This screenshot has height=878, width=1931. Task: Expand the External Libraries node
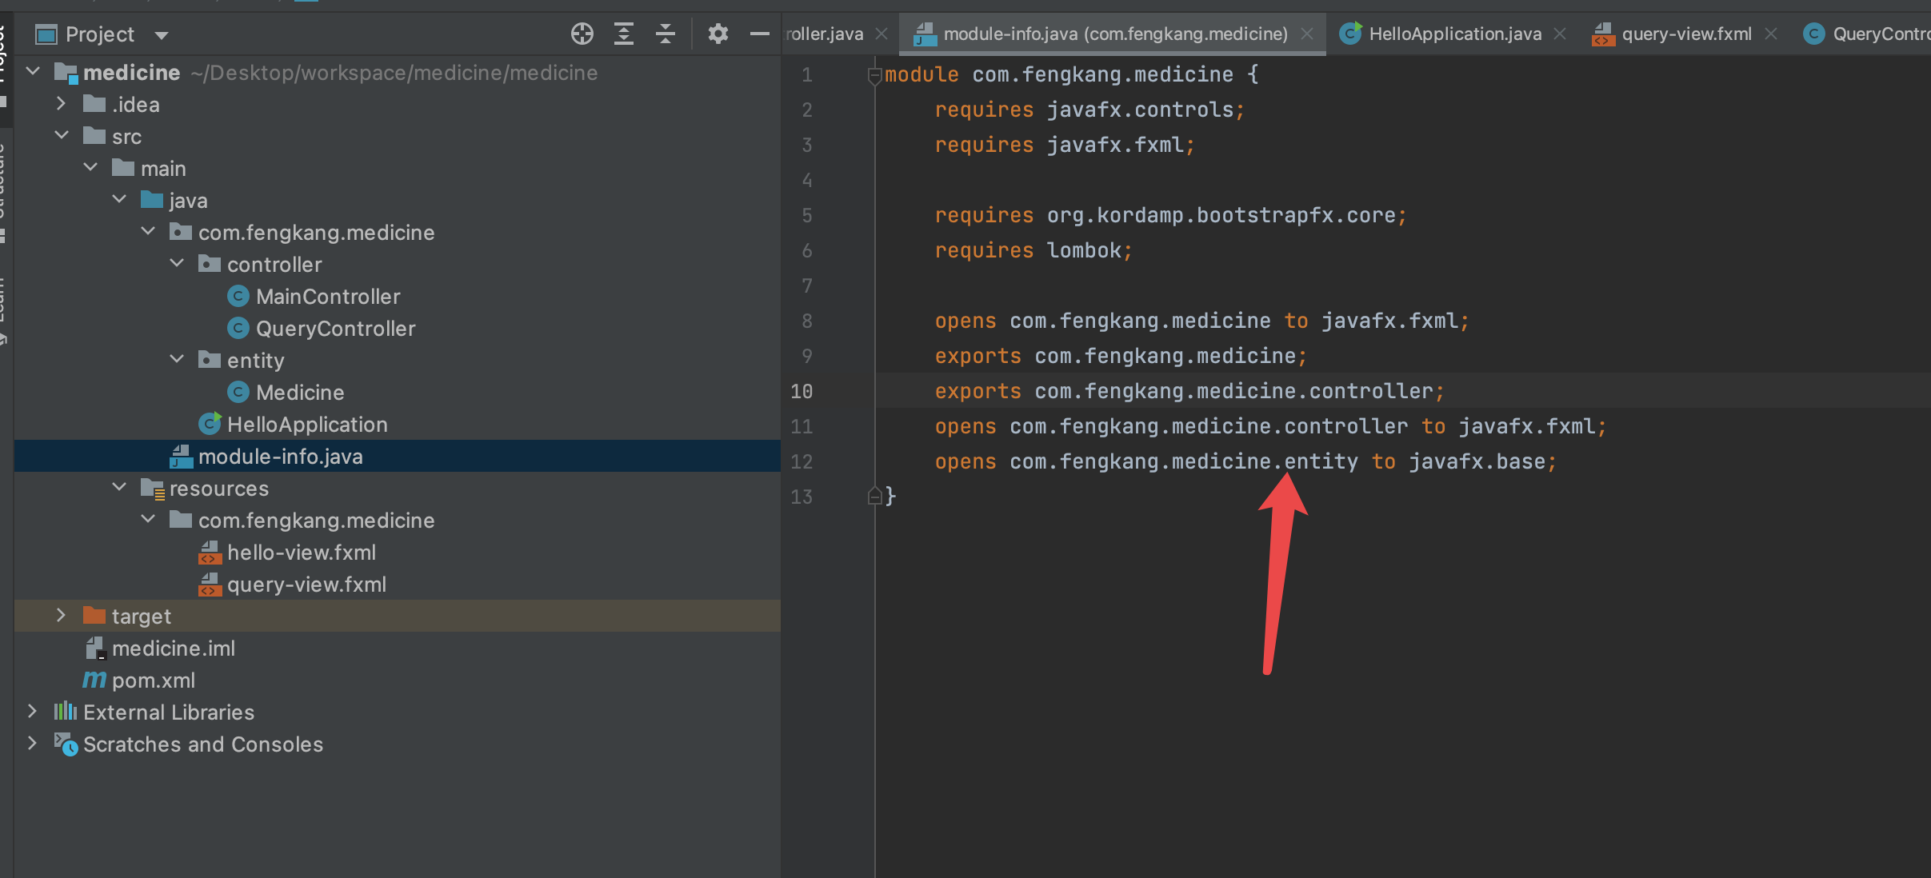pos(32,712)
